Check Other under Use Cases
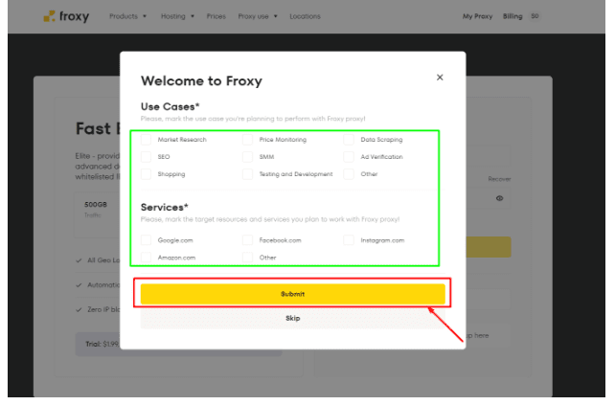Viewport: 615px width, 405px height. click(349, 174)
